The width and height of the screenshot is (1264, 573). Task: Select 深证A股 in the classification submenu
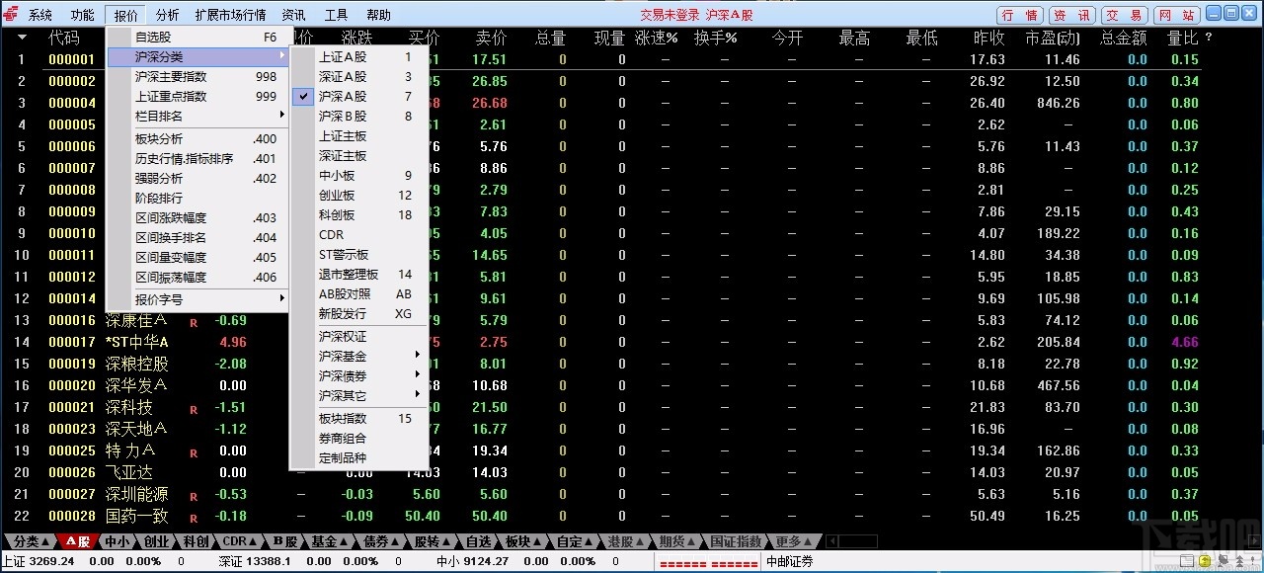[341, 77]
